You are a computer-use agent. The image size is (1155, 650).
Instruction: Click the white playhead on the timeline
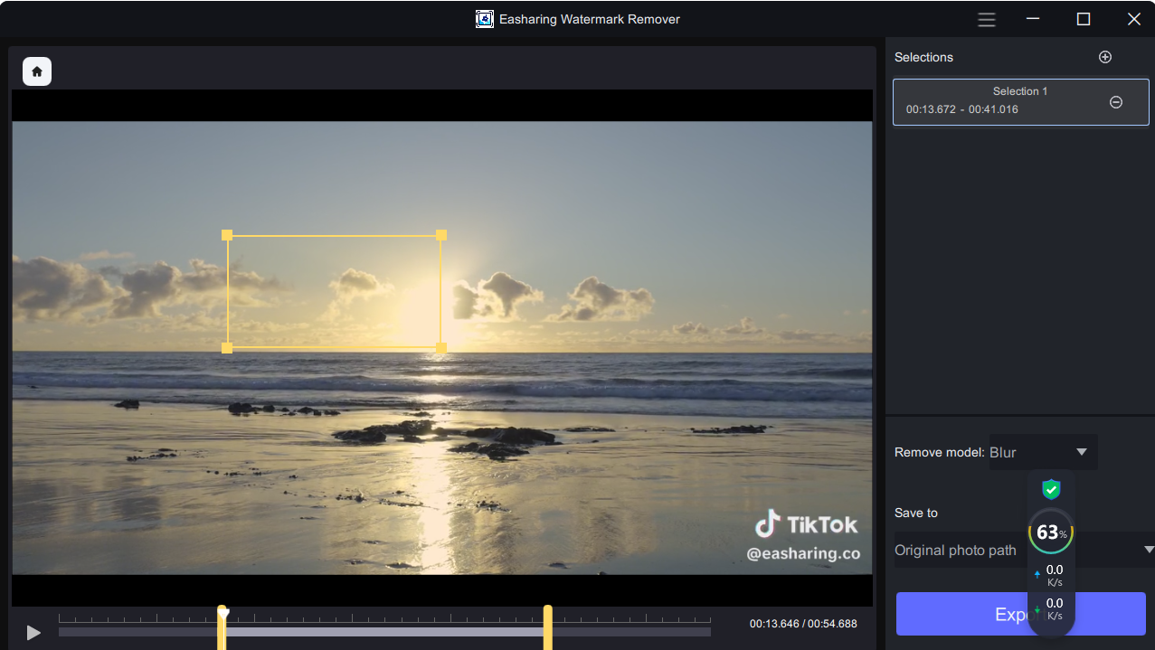pyautogui.click(x=224, y=613)
